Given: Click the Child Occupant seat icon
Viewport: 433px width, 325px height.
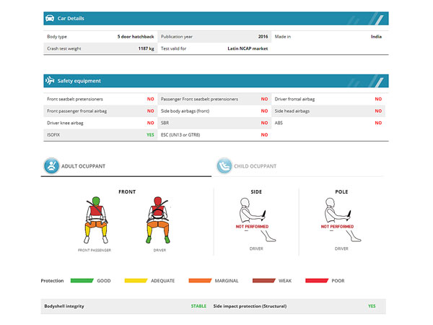Looking at the screenshot, I should (x=222, y=166).
